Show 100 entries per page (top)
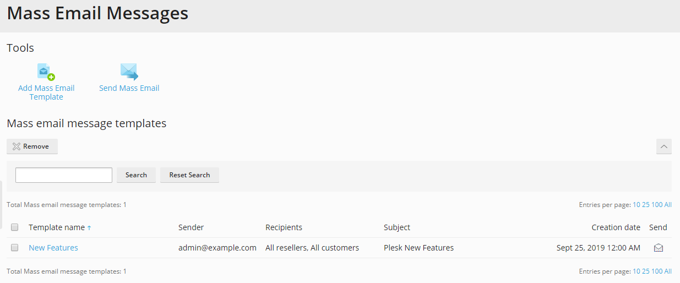Screen dimensions: 680x283 [656, 205]
